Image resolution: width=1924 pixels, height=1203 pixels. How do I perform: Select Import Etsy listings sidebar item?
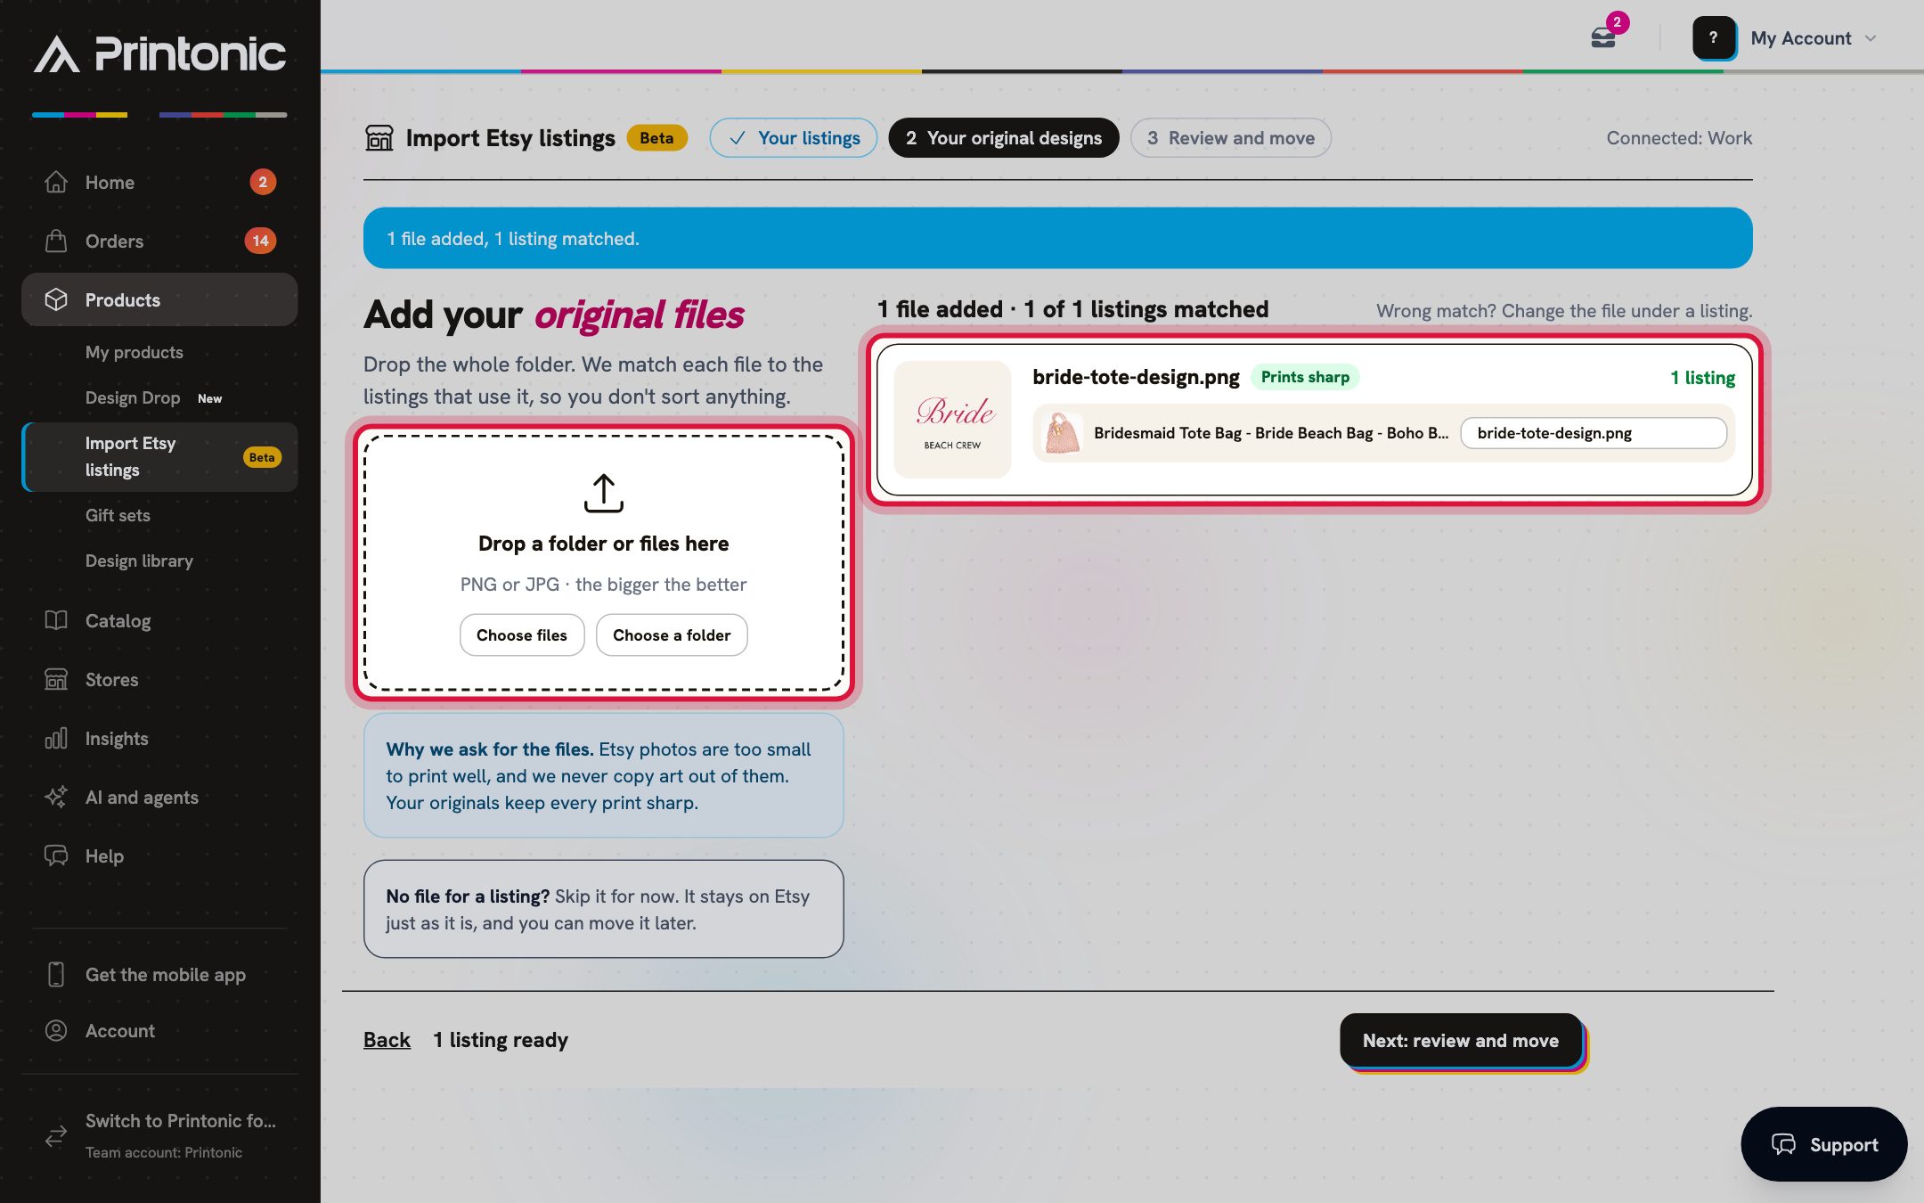point(159,456)
